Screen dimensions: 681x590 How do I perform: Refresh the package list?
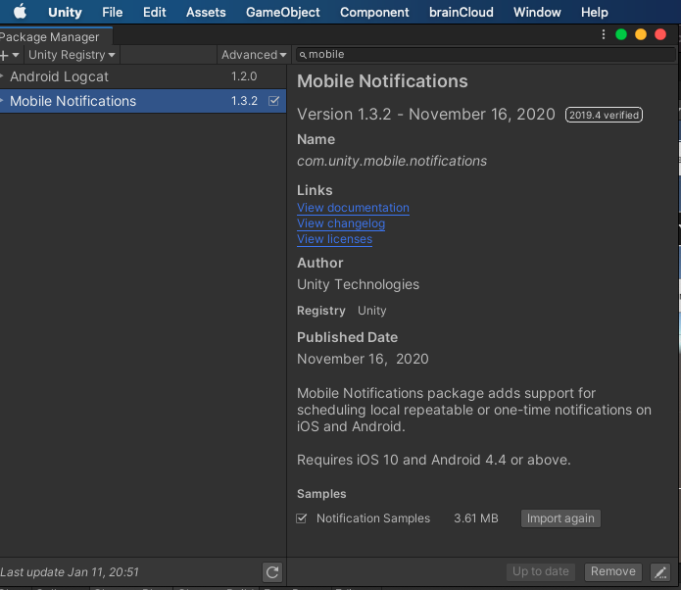[272, 571]
